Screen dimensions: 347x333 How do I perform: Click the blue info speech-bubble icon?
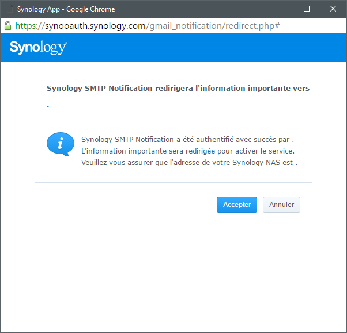61,144
